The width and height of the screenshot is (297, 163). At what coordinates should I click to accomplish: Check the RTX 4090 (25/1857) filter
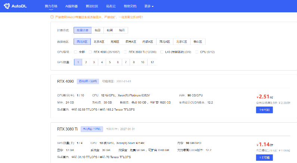[90, 52]
